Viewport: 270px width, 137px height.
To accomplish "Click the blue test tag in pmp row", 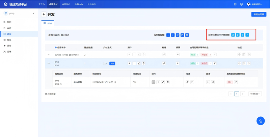I will [112, 63].
